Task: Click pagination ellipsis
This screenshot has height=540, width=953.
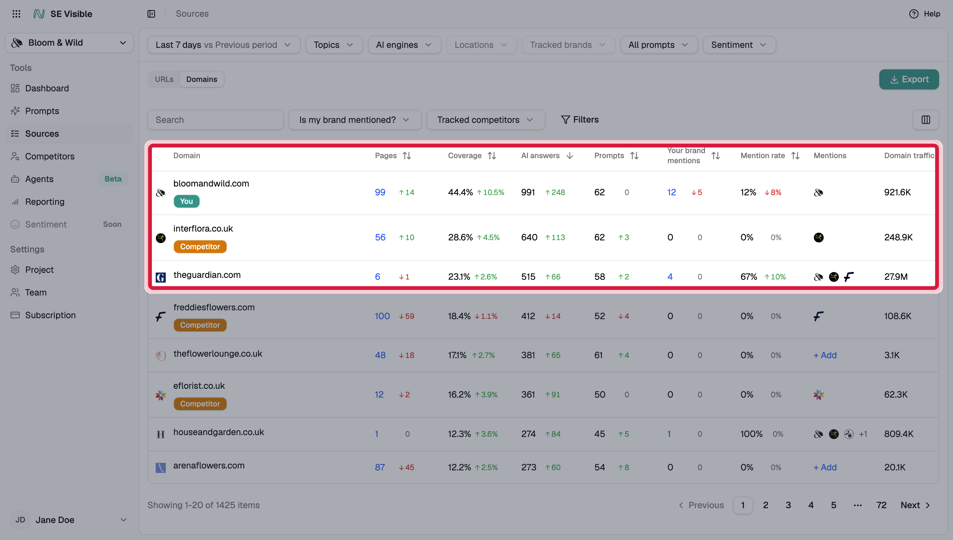Action: (x=857, y=505)
